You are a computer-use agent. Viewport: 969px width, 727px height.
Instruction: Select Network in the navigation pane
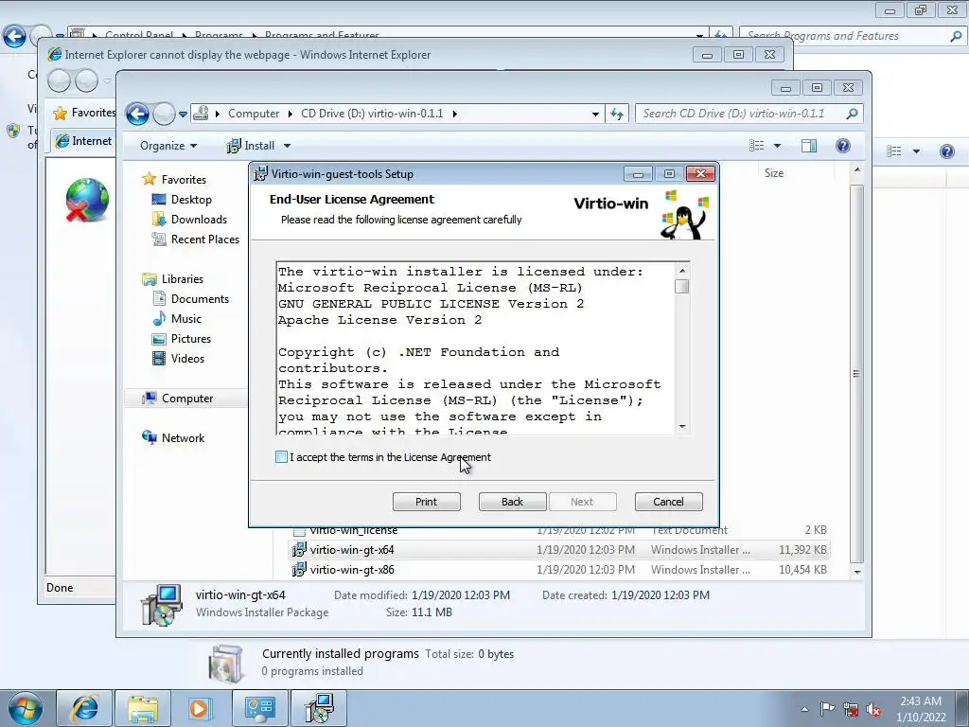point(183,437)
